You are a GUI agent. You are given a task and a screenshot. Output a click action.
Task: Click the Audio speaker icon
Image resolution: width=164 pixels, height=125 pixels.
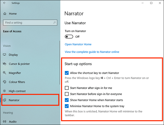pos(5,121)
